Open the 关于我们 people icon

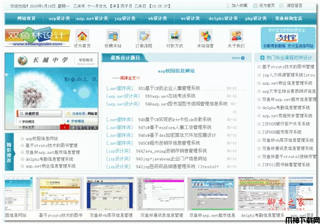pyautogui.click(x=236, y=36)
